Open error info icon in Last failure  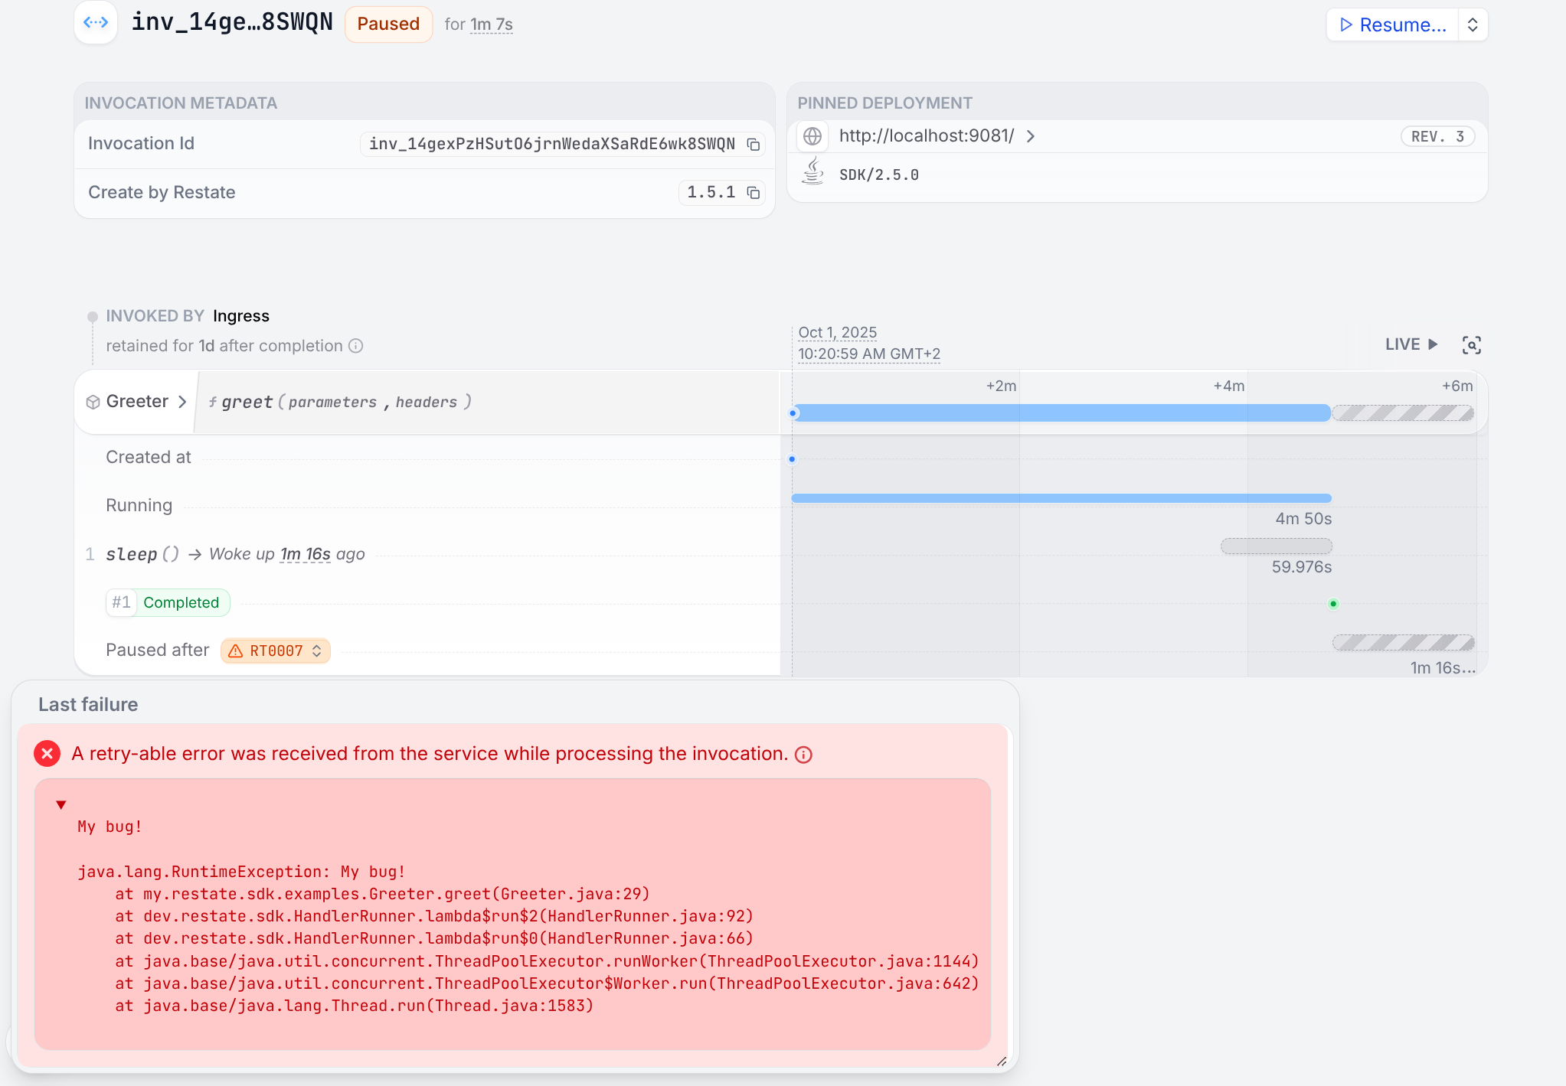(x=803, y=755)
